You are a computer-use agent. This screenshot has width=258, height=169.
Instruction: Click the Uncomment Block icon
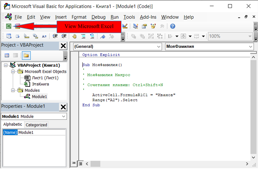click(x=92, y=36)
